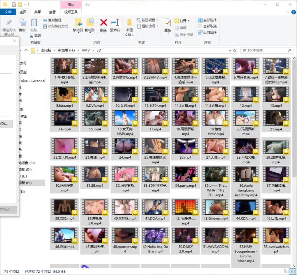The image size is (297, 275).
Task: Click the 重命名 (Rename) icon
Action: pyautogui.click(x=115, y=23)
